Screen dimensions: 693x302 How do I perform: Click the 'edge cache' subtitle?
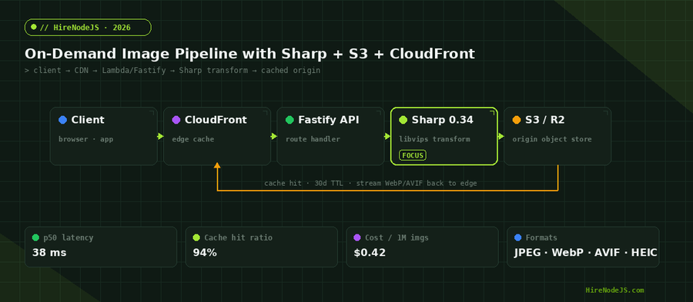[x=193, y=139]
